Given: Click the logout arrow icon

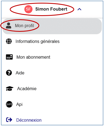Looking at the screenshot, I should [x=9, y=120].
